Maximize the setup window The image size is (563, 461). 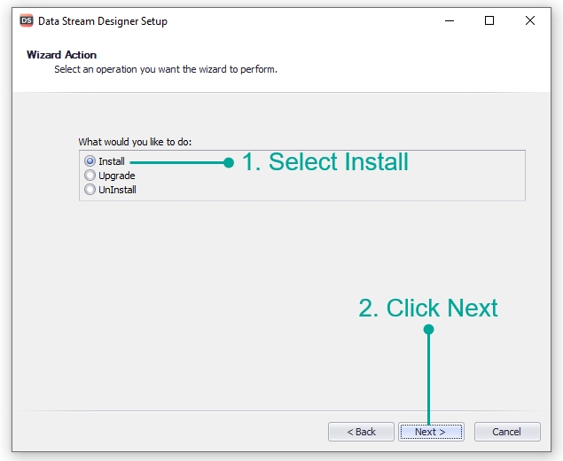coord(489,20)
